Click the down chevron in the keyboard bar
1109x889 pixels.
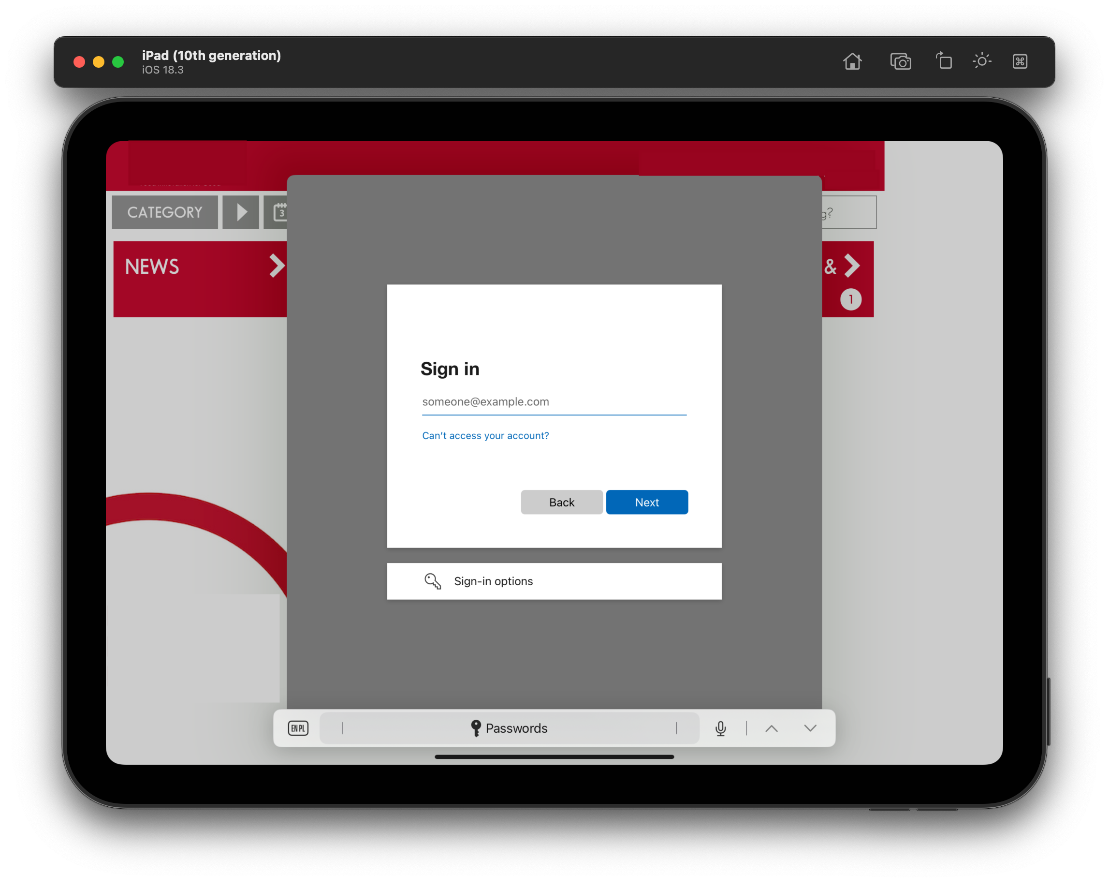[x=810, y=728]
